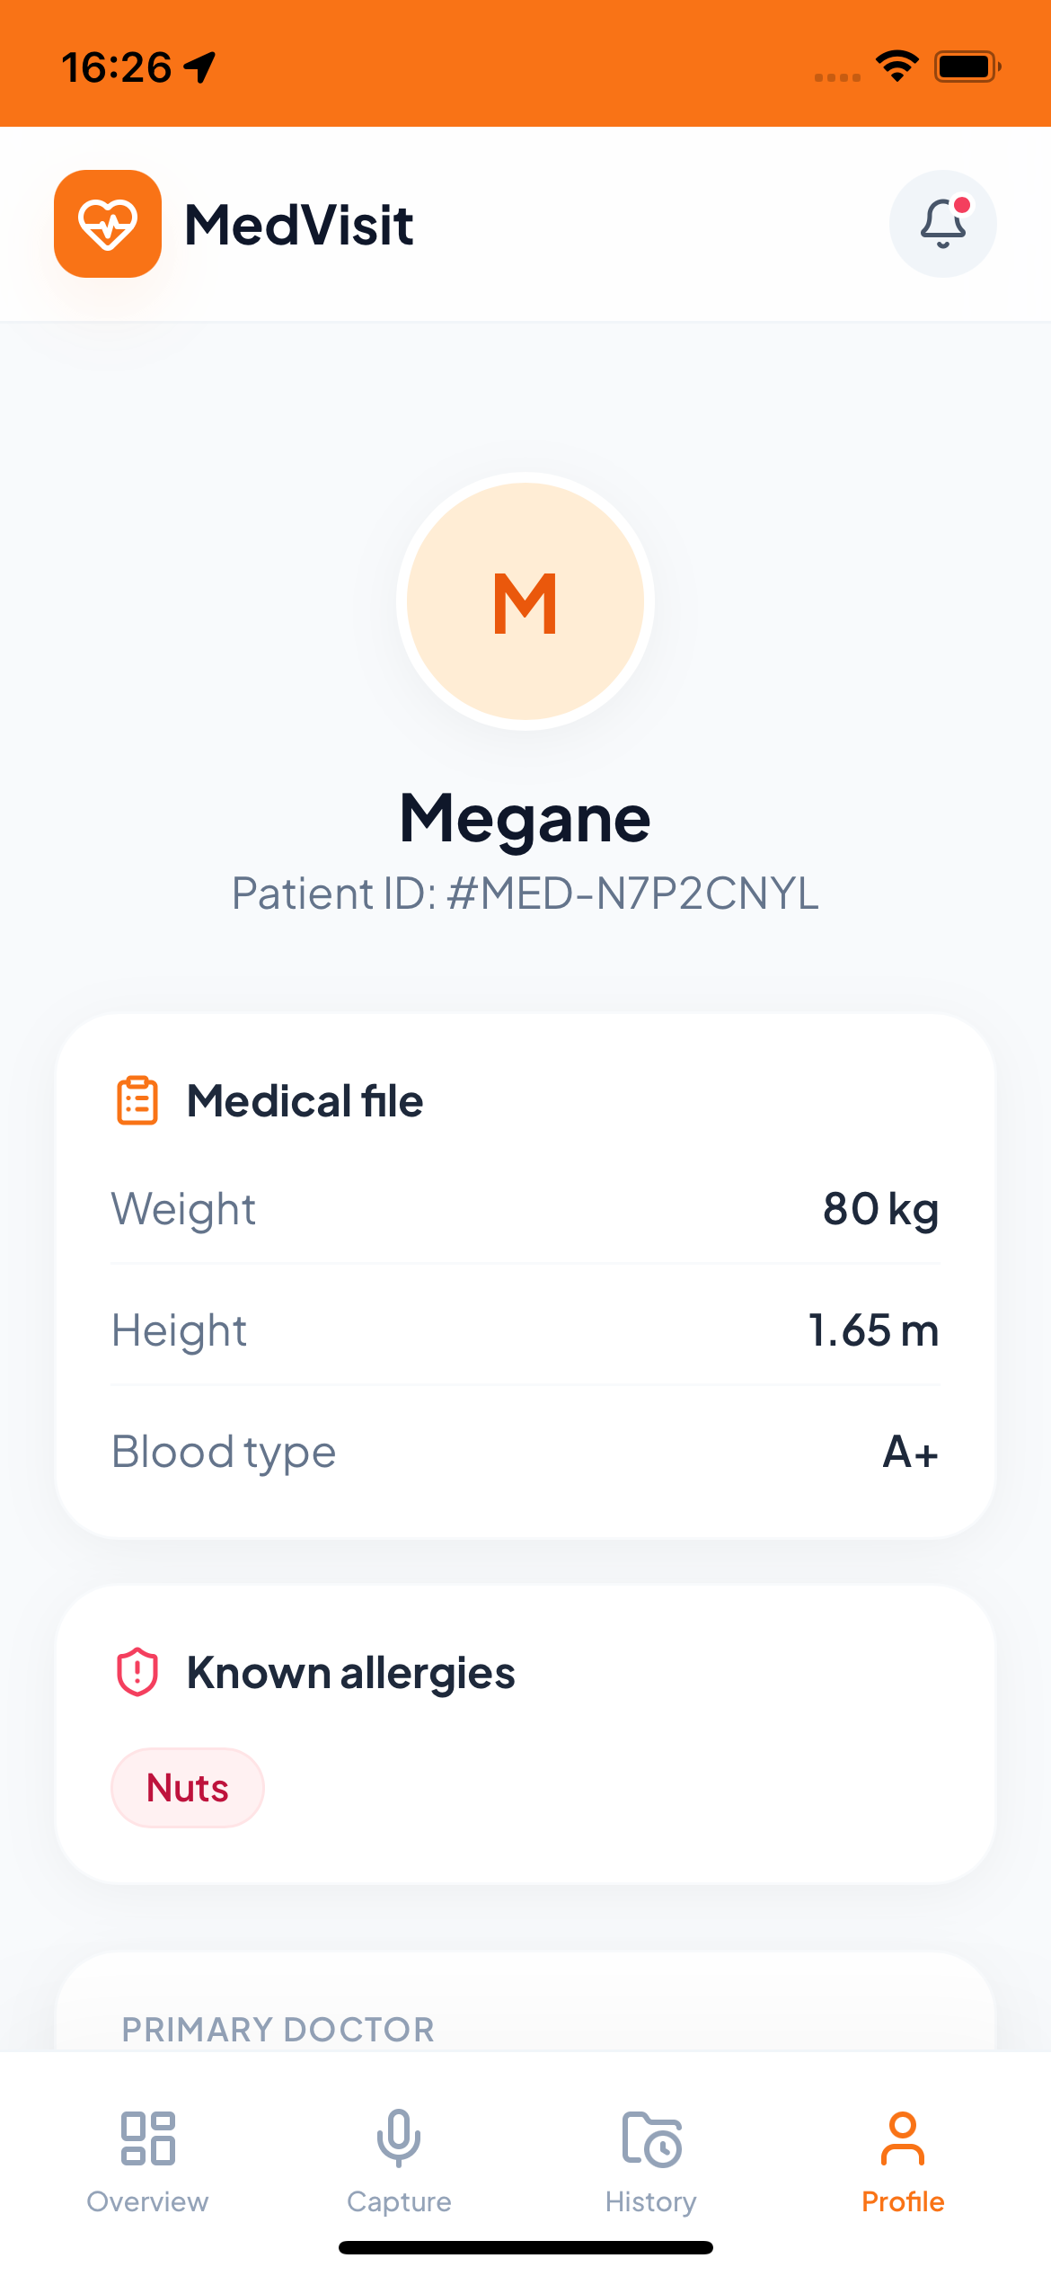The image size is (1051, 2276).
Task: Select the Blood type A+ row
Action: 525,1451
